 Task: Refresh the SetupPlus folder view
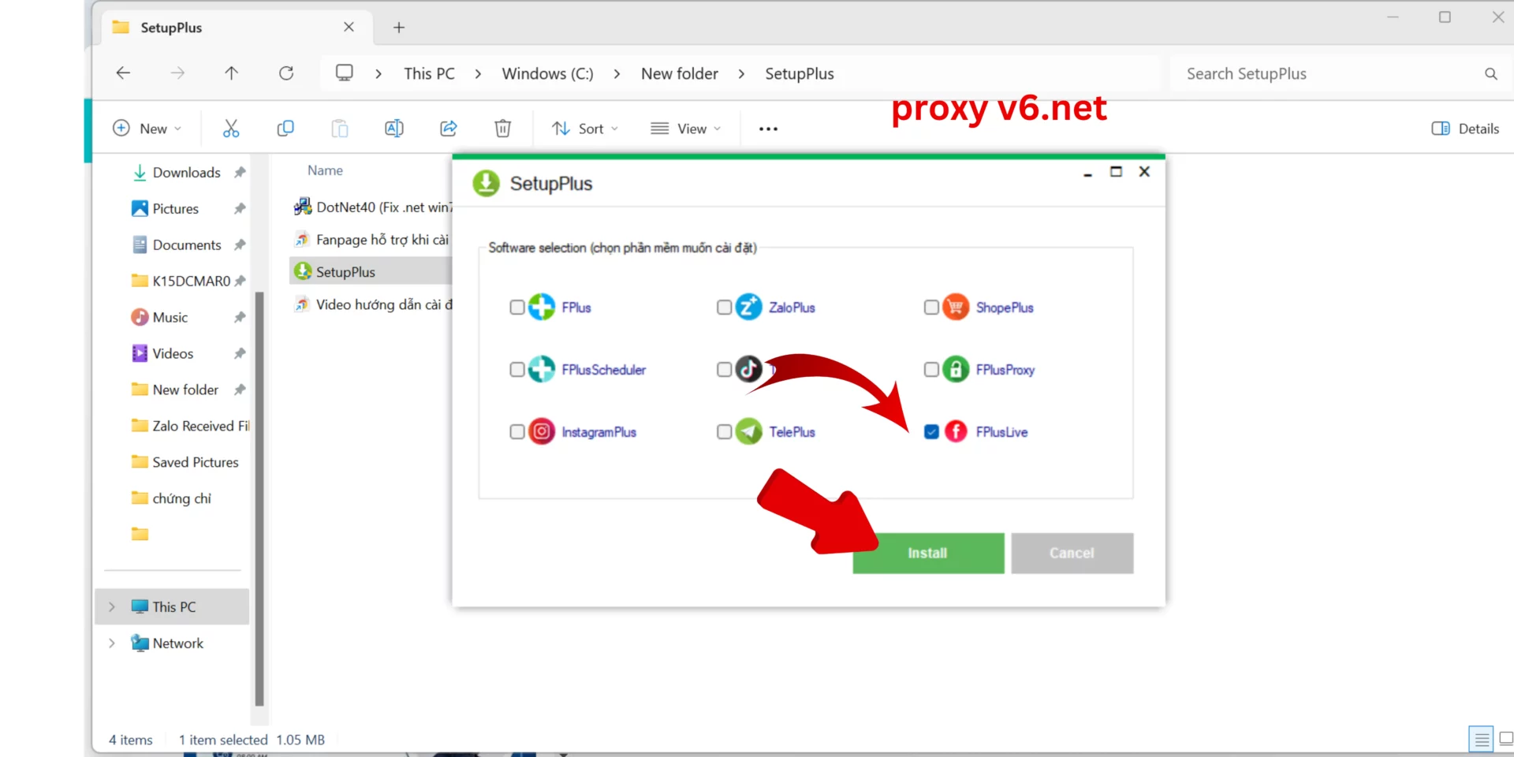(286, 73)
